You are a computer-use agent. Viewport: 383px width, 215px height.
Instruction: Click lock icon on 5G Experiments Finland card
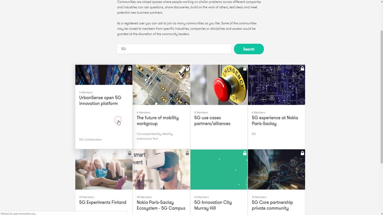click(130, 153)
